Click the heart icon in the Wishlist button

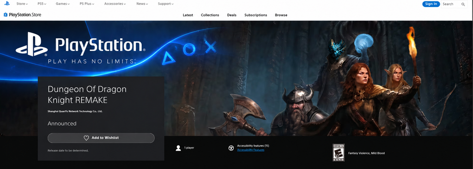pyautogui.click(x=86, y=138)
